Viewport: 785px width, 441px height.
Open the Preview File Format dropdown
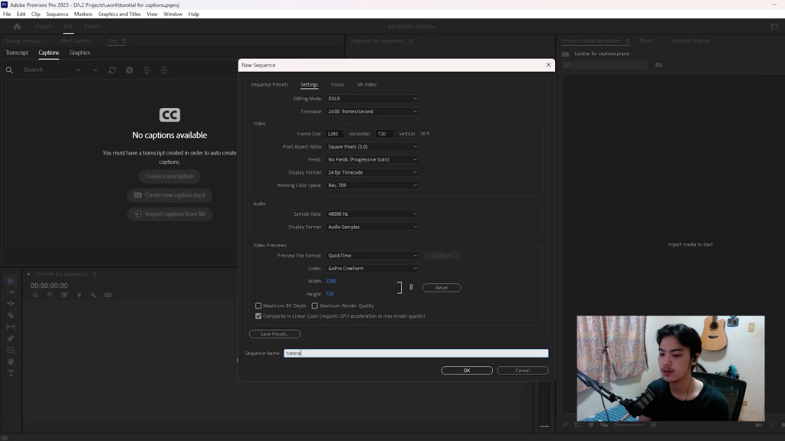pyautogui.click(x=372, y=256)
